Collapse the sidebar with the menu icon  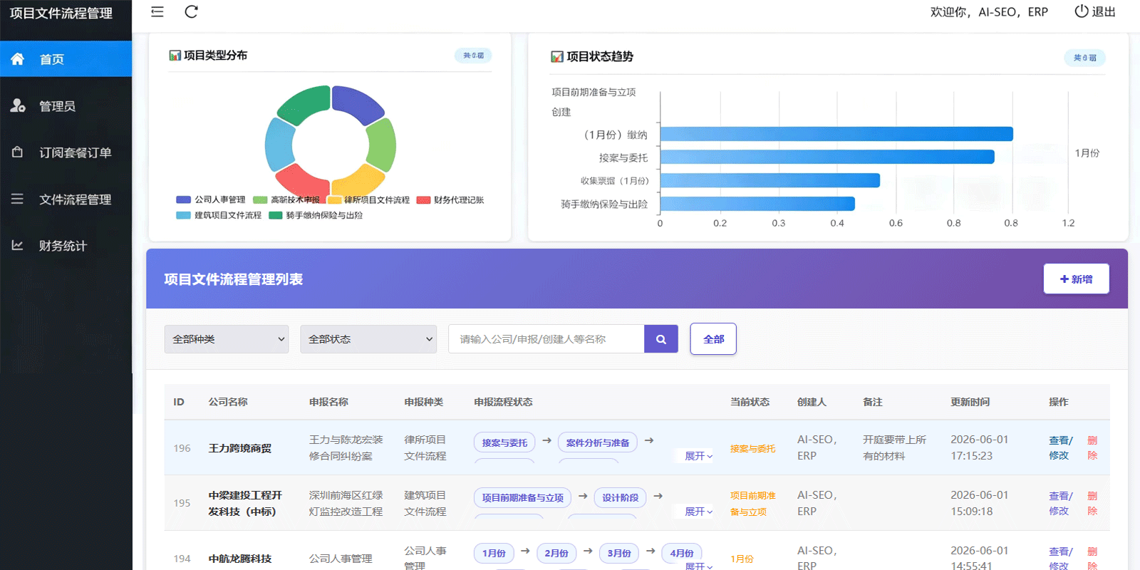click(157, 11)
